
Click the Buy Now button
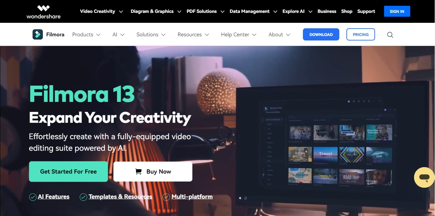point(153,172)
